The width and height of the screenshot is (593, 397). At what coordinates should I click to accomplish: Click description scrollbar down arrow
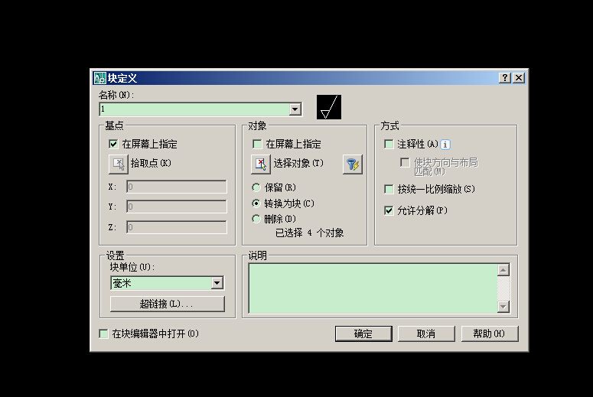[x=503, y=307]
